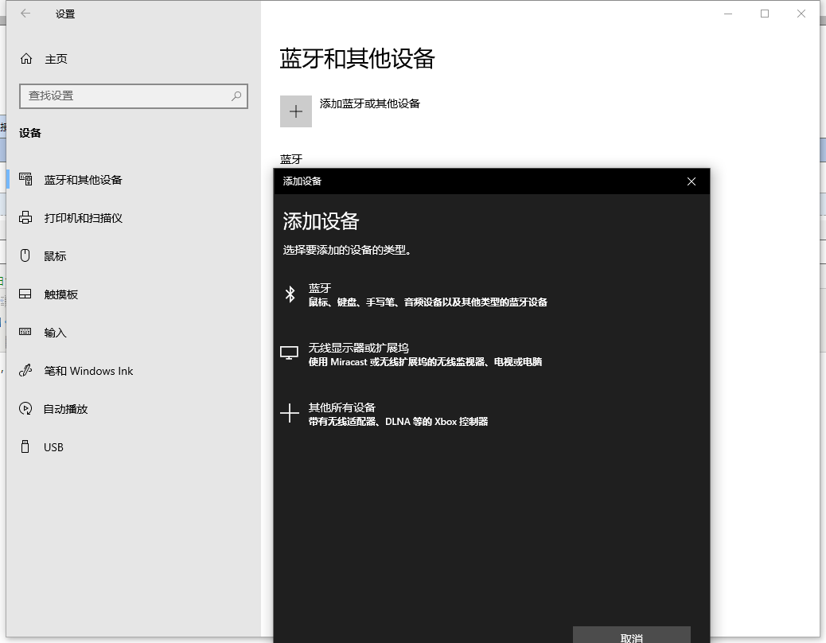Close the 添加设备 dialog with X
Viewport: 826px width, 643px height.
[x=692, y=181]
